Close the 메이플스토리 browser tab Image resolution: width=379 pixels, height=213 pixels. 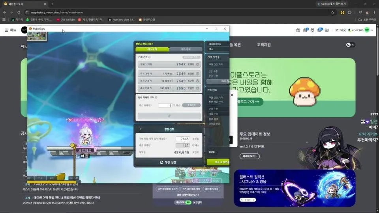[x=45, y=4]
